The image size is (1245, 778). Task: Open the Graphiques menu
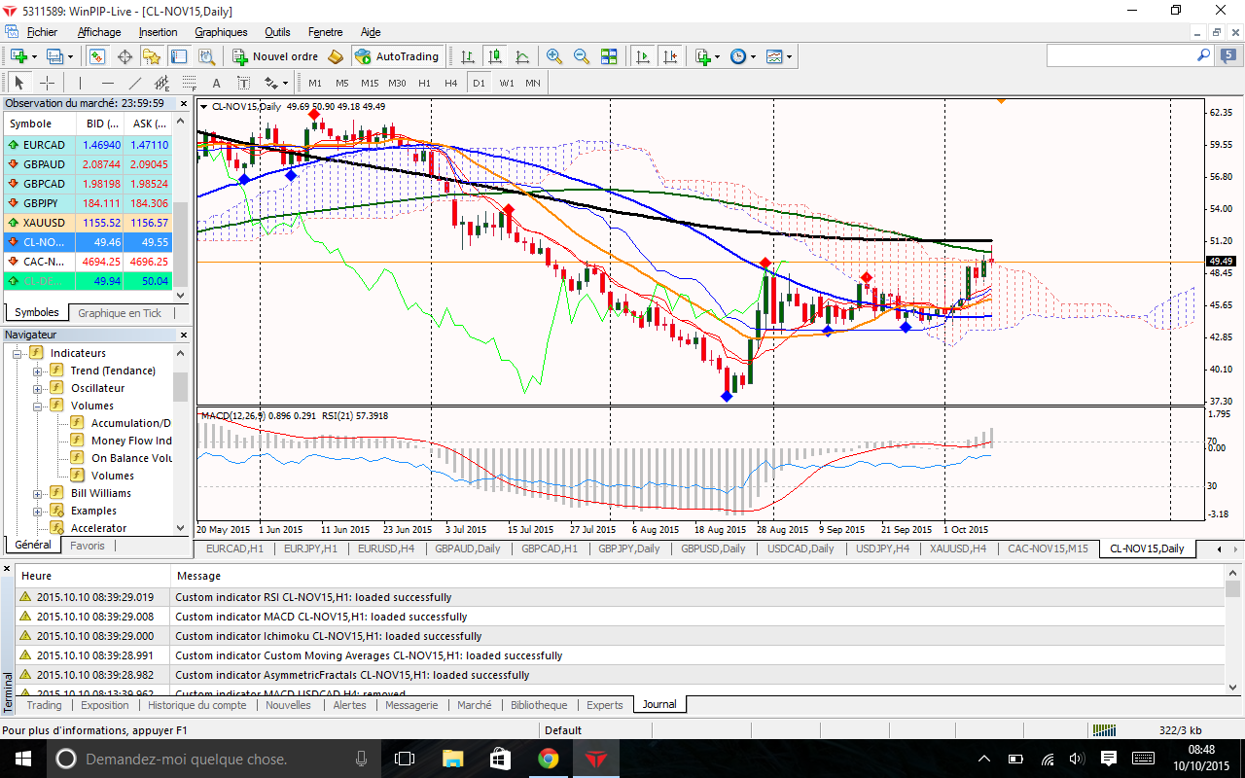pyautogui.click(x=221, y=32)
